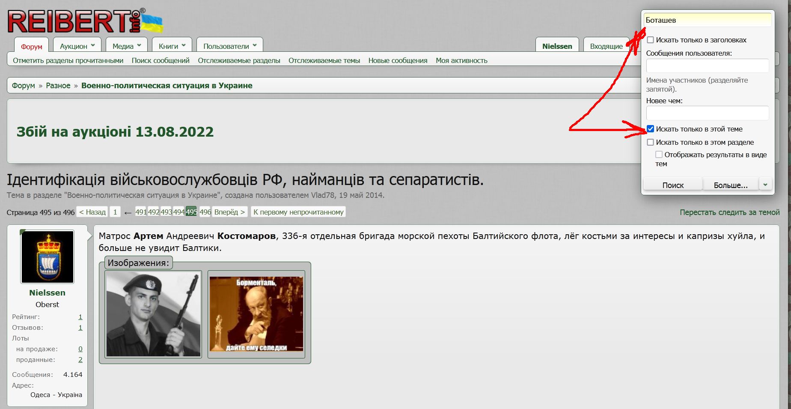Open the Входящие inbox tab
791x409 pixels.
click(606, 46)
